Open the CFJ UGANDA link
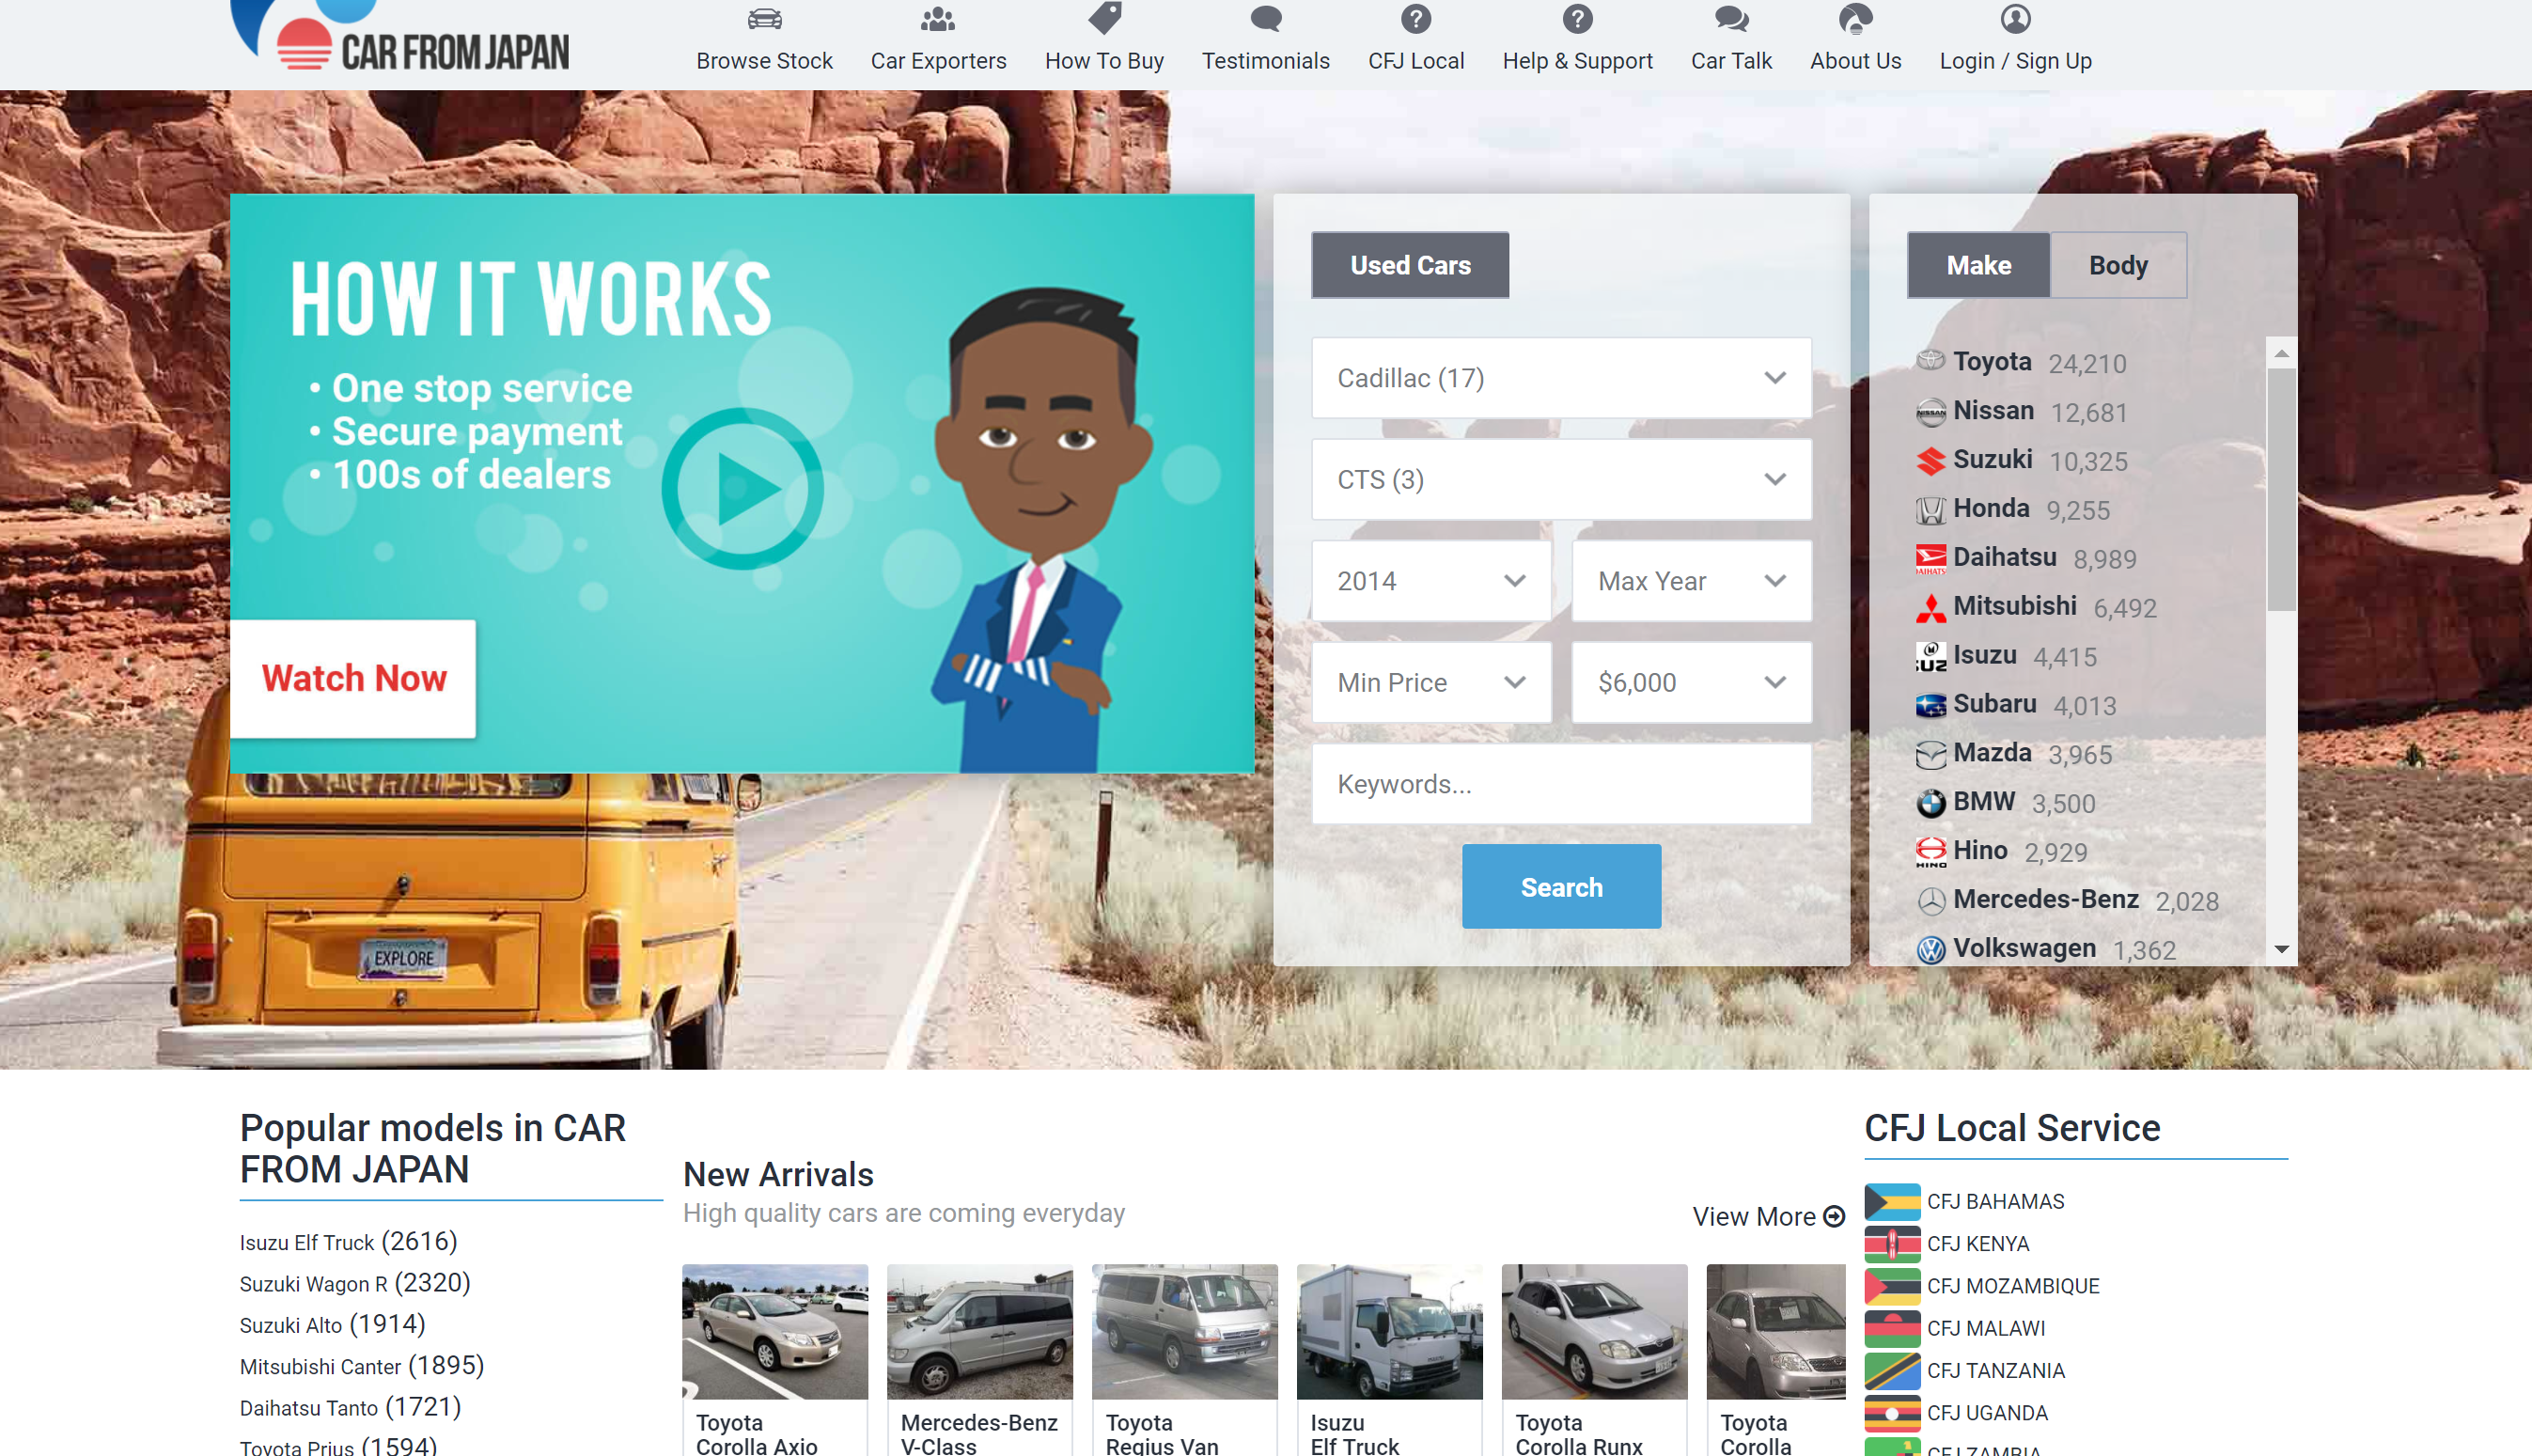 tap(1986, 1413)
